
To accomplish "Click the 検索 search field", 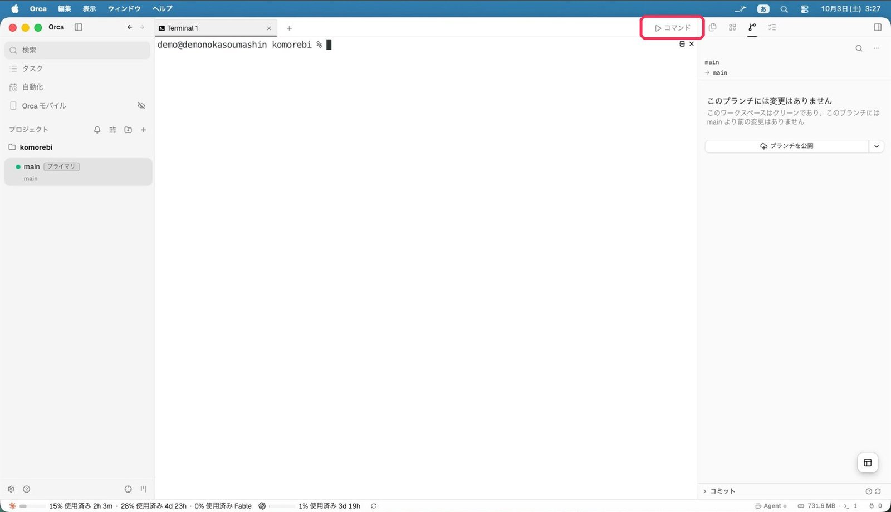I will click(x=77, y=50).
